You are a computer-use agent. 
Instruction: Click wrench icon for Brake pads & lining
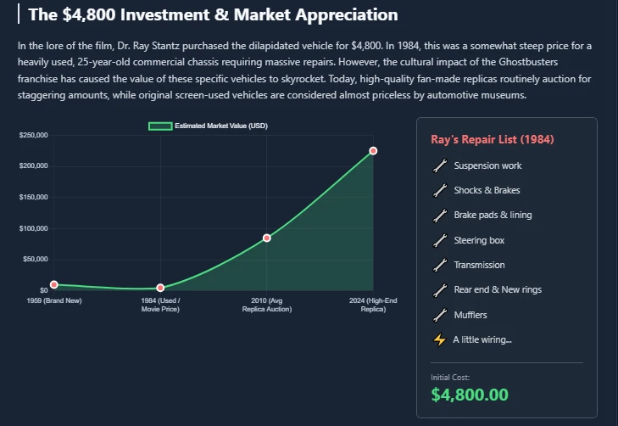(x=439, y=216)
